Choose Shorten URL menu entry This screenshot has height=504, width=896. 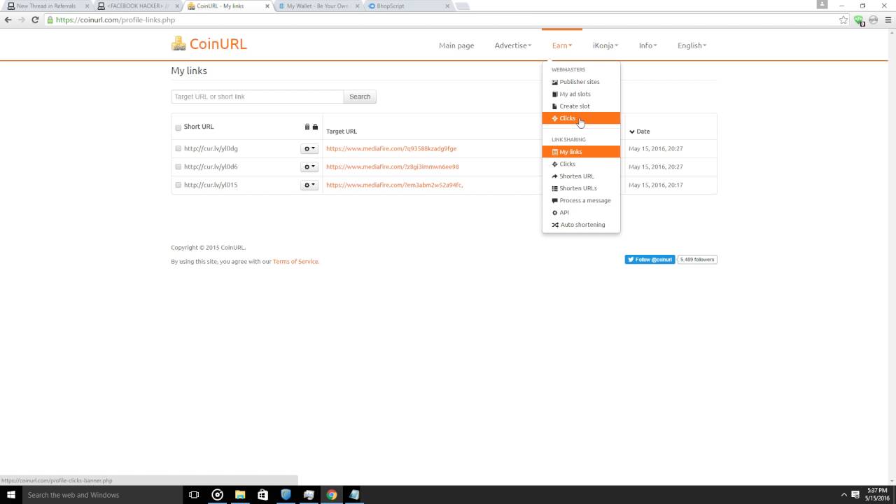click(581, 176)
